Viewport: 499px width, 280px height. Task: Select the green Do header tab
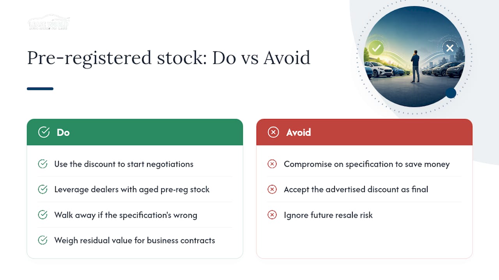tap(135, 132)
